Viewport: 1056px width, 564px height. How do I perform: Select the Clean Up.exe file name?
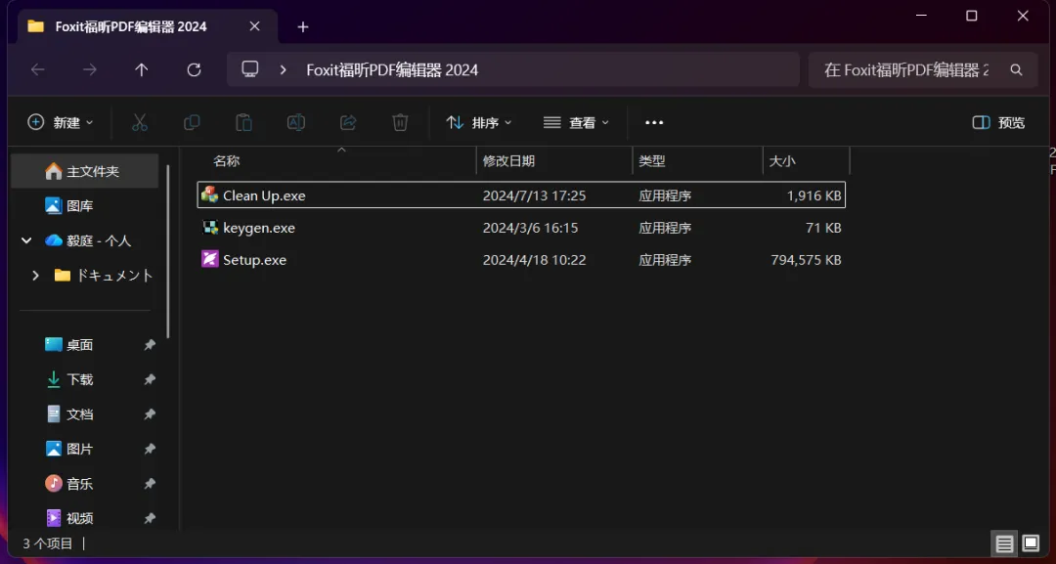pos(264,195)
